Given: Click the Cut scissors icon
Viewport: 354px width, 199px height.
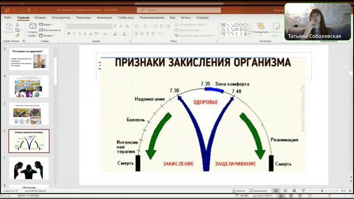Looking at the screenshot, I should pos(17,24).
